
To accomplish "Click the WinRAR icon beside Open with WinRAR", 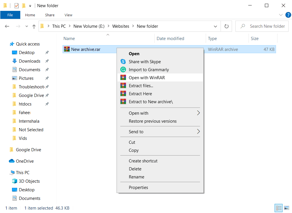I will 123,77.
